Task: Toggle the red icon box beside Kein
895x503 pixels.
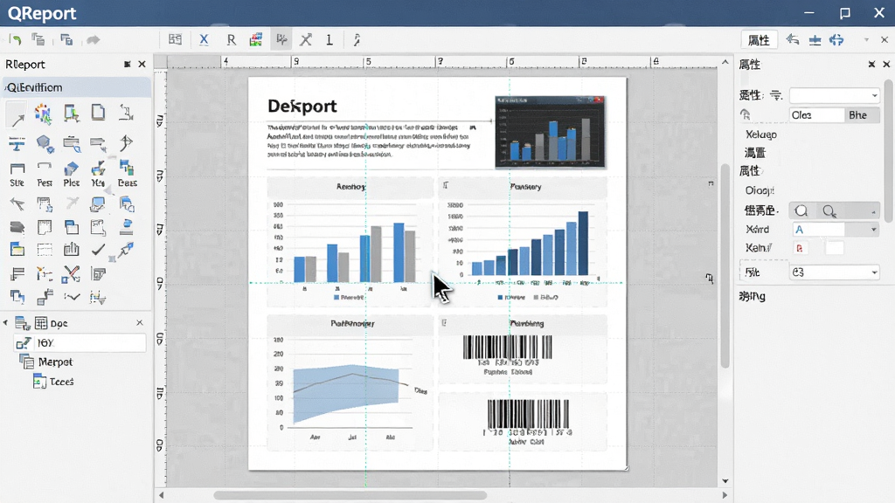Action: [799, 248]
